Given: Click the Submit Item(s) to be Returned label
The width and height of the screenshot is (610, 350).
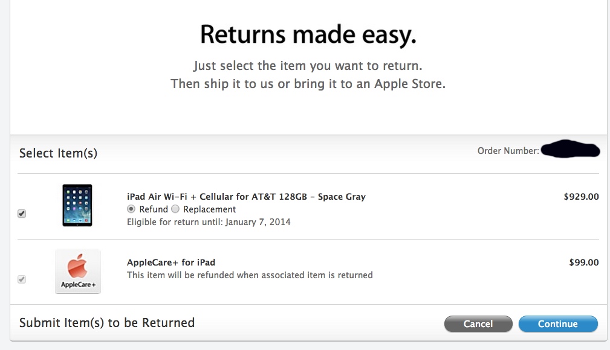Looking at the screenshot, I should point(107,323).
